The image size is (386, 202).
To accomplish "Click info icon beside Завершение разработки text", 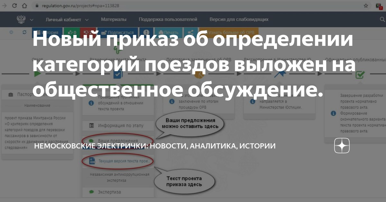I will [x=333, y=113].
